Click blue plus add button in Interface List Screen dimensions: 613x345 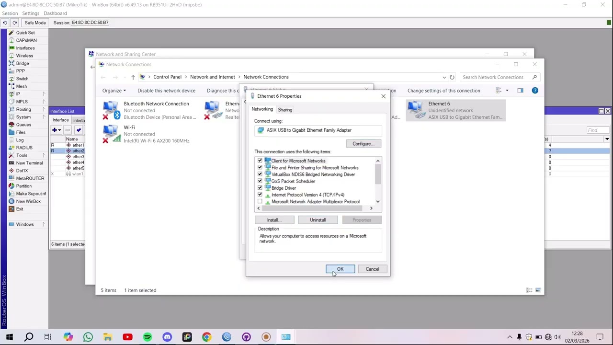point(56,130)
